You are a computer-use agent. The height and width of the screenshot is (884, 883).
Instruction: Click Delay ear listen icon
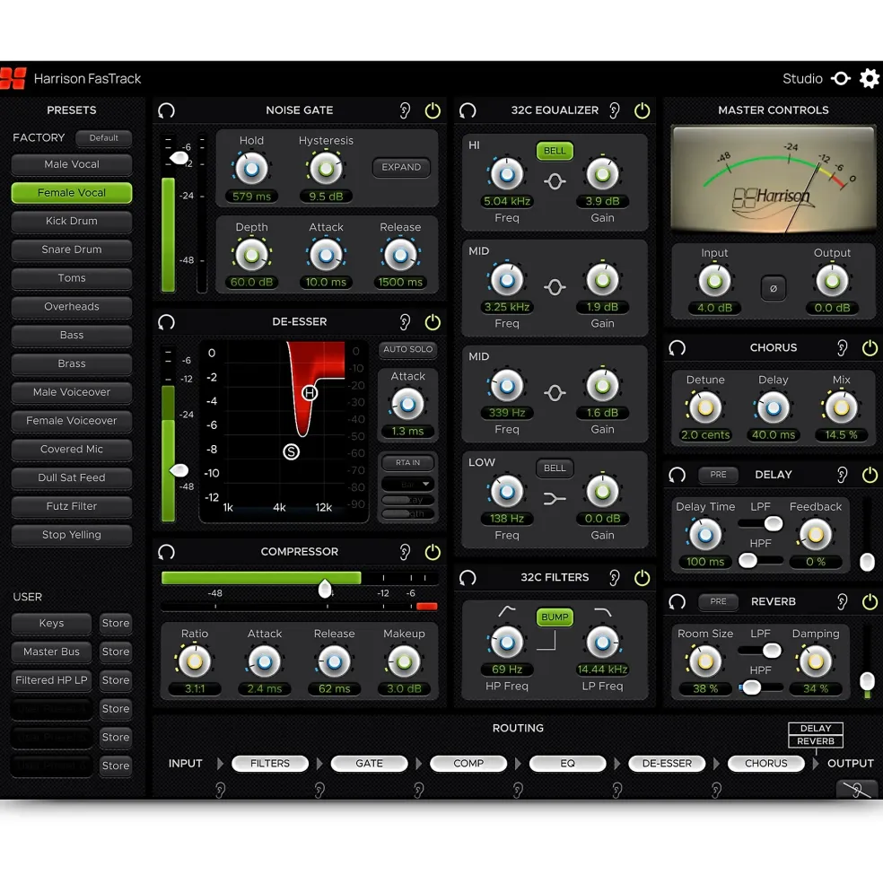pyautogui.click(x=843, y=475)
